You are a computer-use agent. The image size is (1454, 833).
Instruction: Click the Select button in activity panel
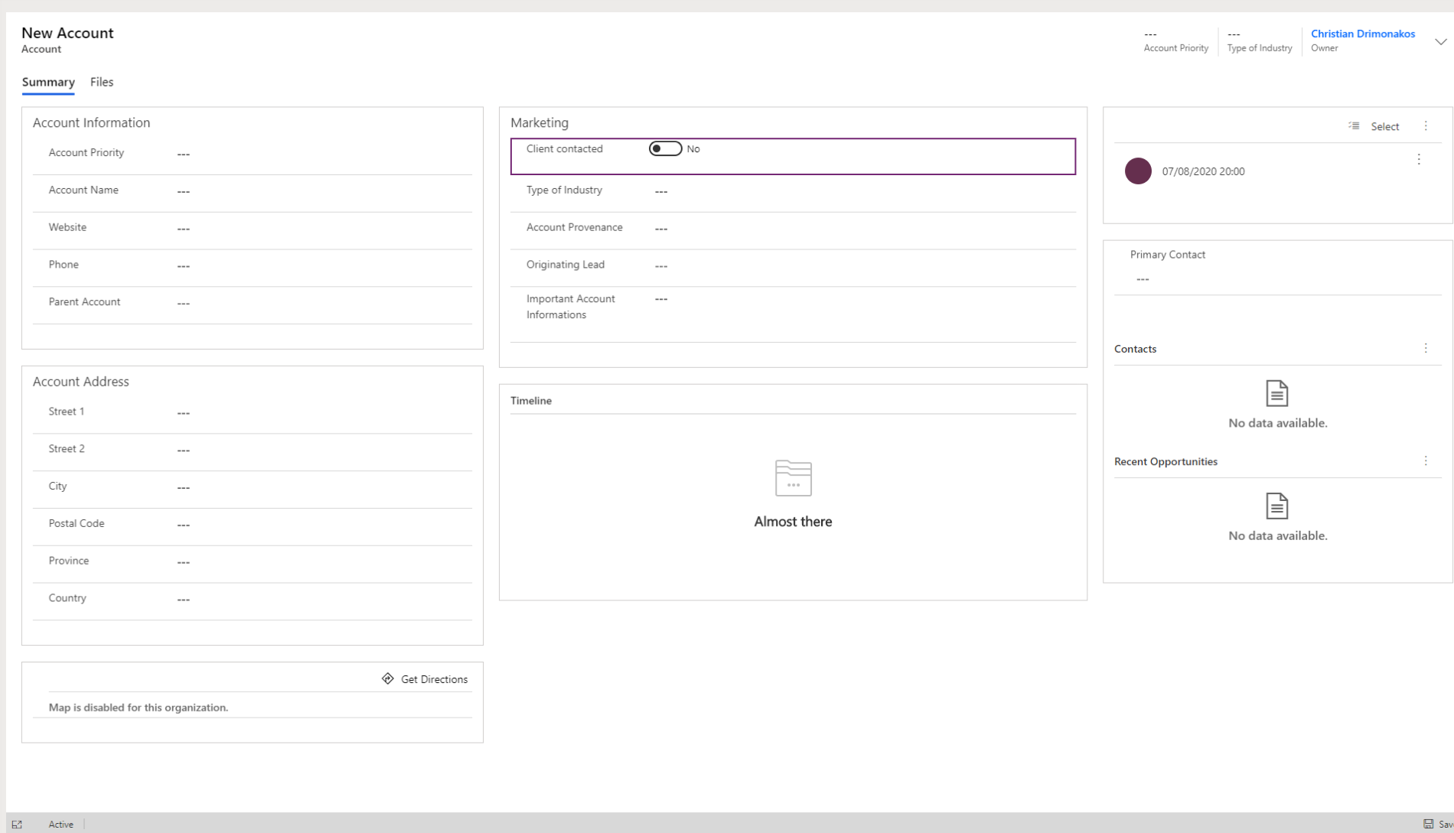pos(1384,126)
